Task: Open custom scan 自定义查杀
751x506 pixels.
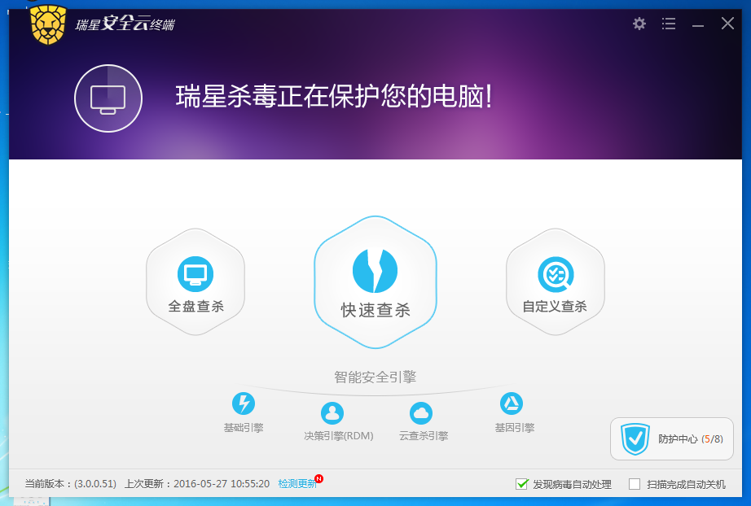Action: point(556,281)
